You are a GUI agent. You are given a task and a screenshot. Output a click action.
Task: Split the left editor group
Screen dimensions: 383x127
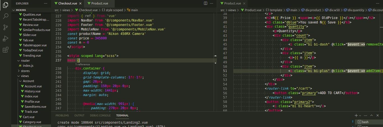coord(206,3)
